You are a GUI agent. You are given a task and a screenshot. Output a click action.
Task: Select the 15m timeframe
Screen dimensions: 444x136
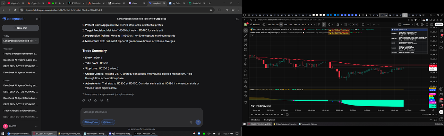pyautogui.click(x=290, y=24)
